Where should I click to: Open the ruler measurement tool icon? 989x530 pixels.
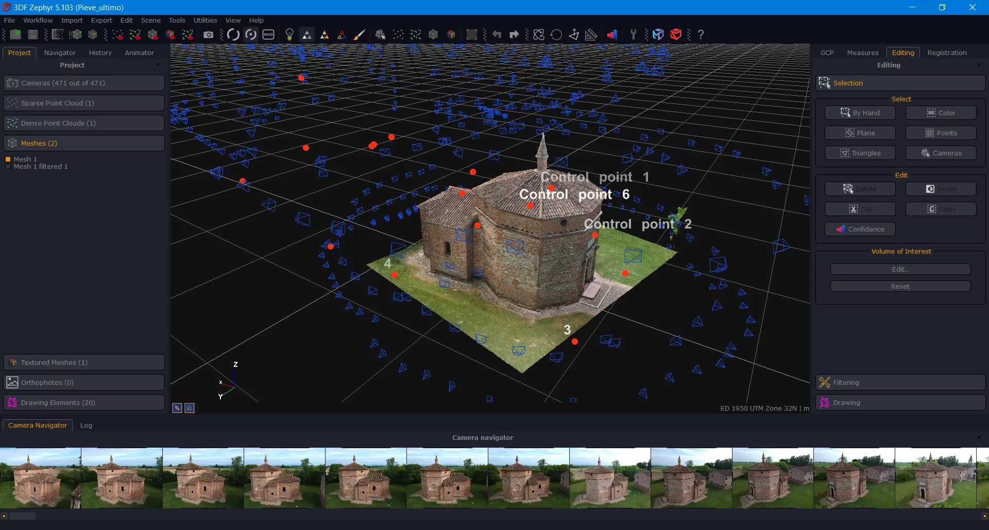pos(591,34)
